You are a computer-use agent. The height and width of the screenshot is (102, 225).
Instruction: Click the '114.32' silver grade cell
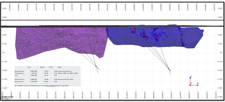click(46, 81)
